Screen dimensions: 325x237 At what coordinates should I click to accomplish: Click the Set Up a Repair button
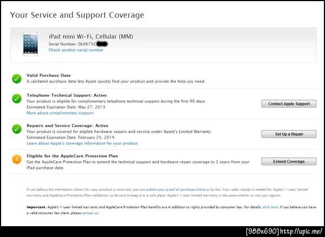(289, 134)
